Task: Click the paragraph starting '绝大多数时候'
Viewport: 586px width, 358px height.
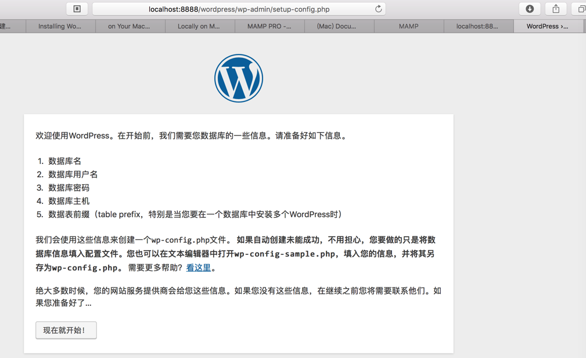Action: (x=239, y=297)
